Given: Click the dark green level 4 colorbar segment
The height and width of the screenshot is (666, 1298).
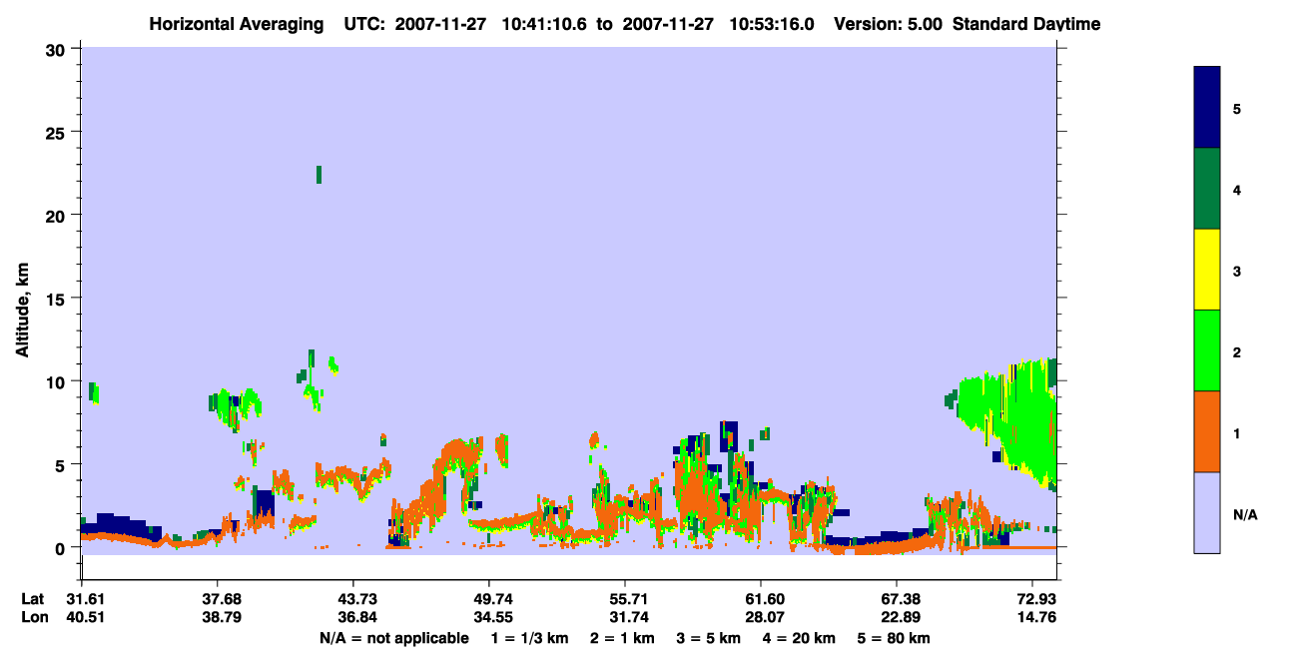Looking at the screenshot, I should [1207, 189].
